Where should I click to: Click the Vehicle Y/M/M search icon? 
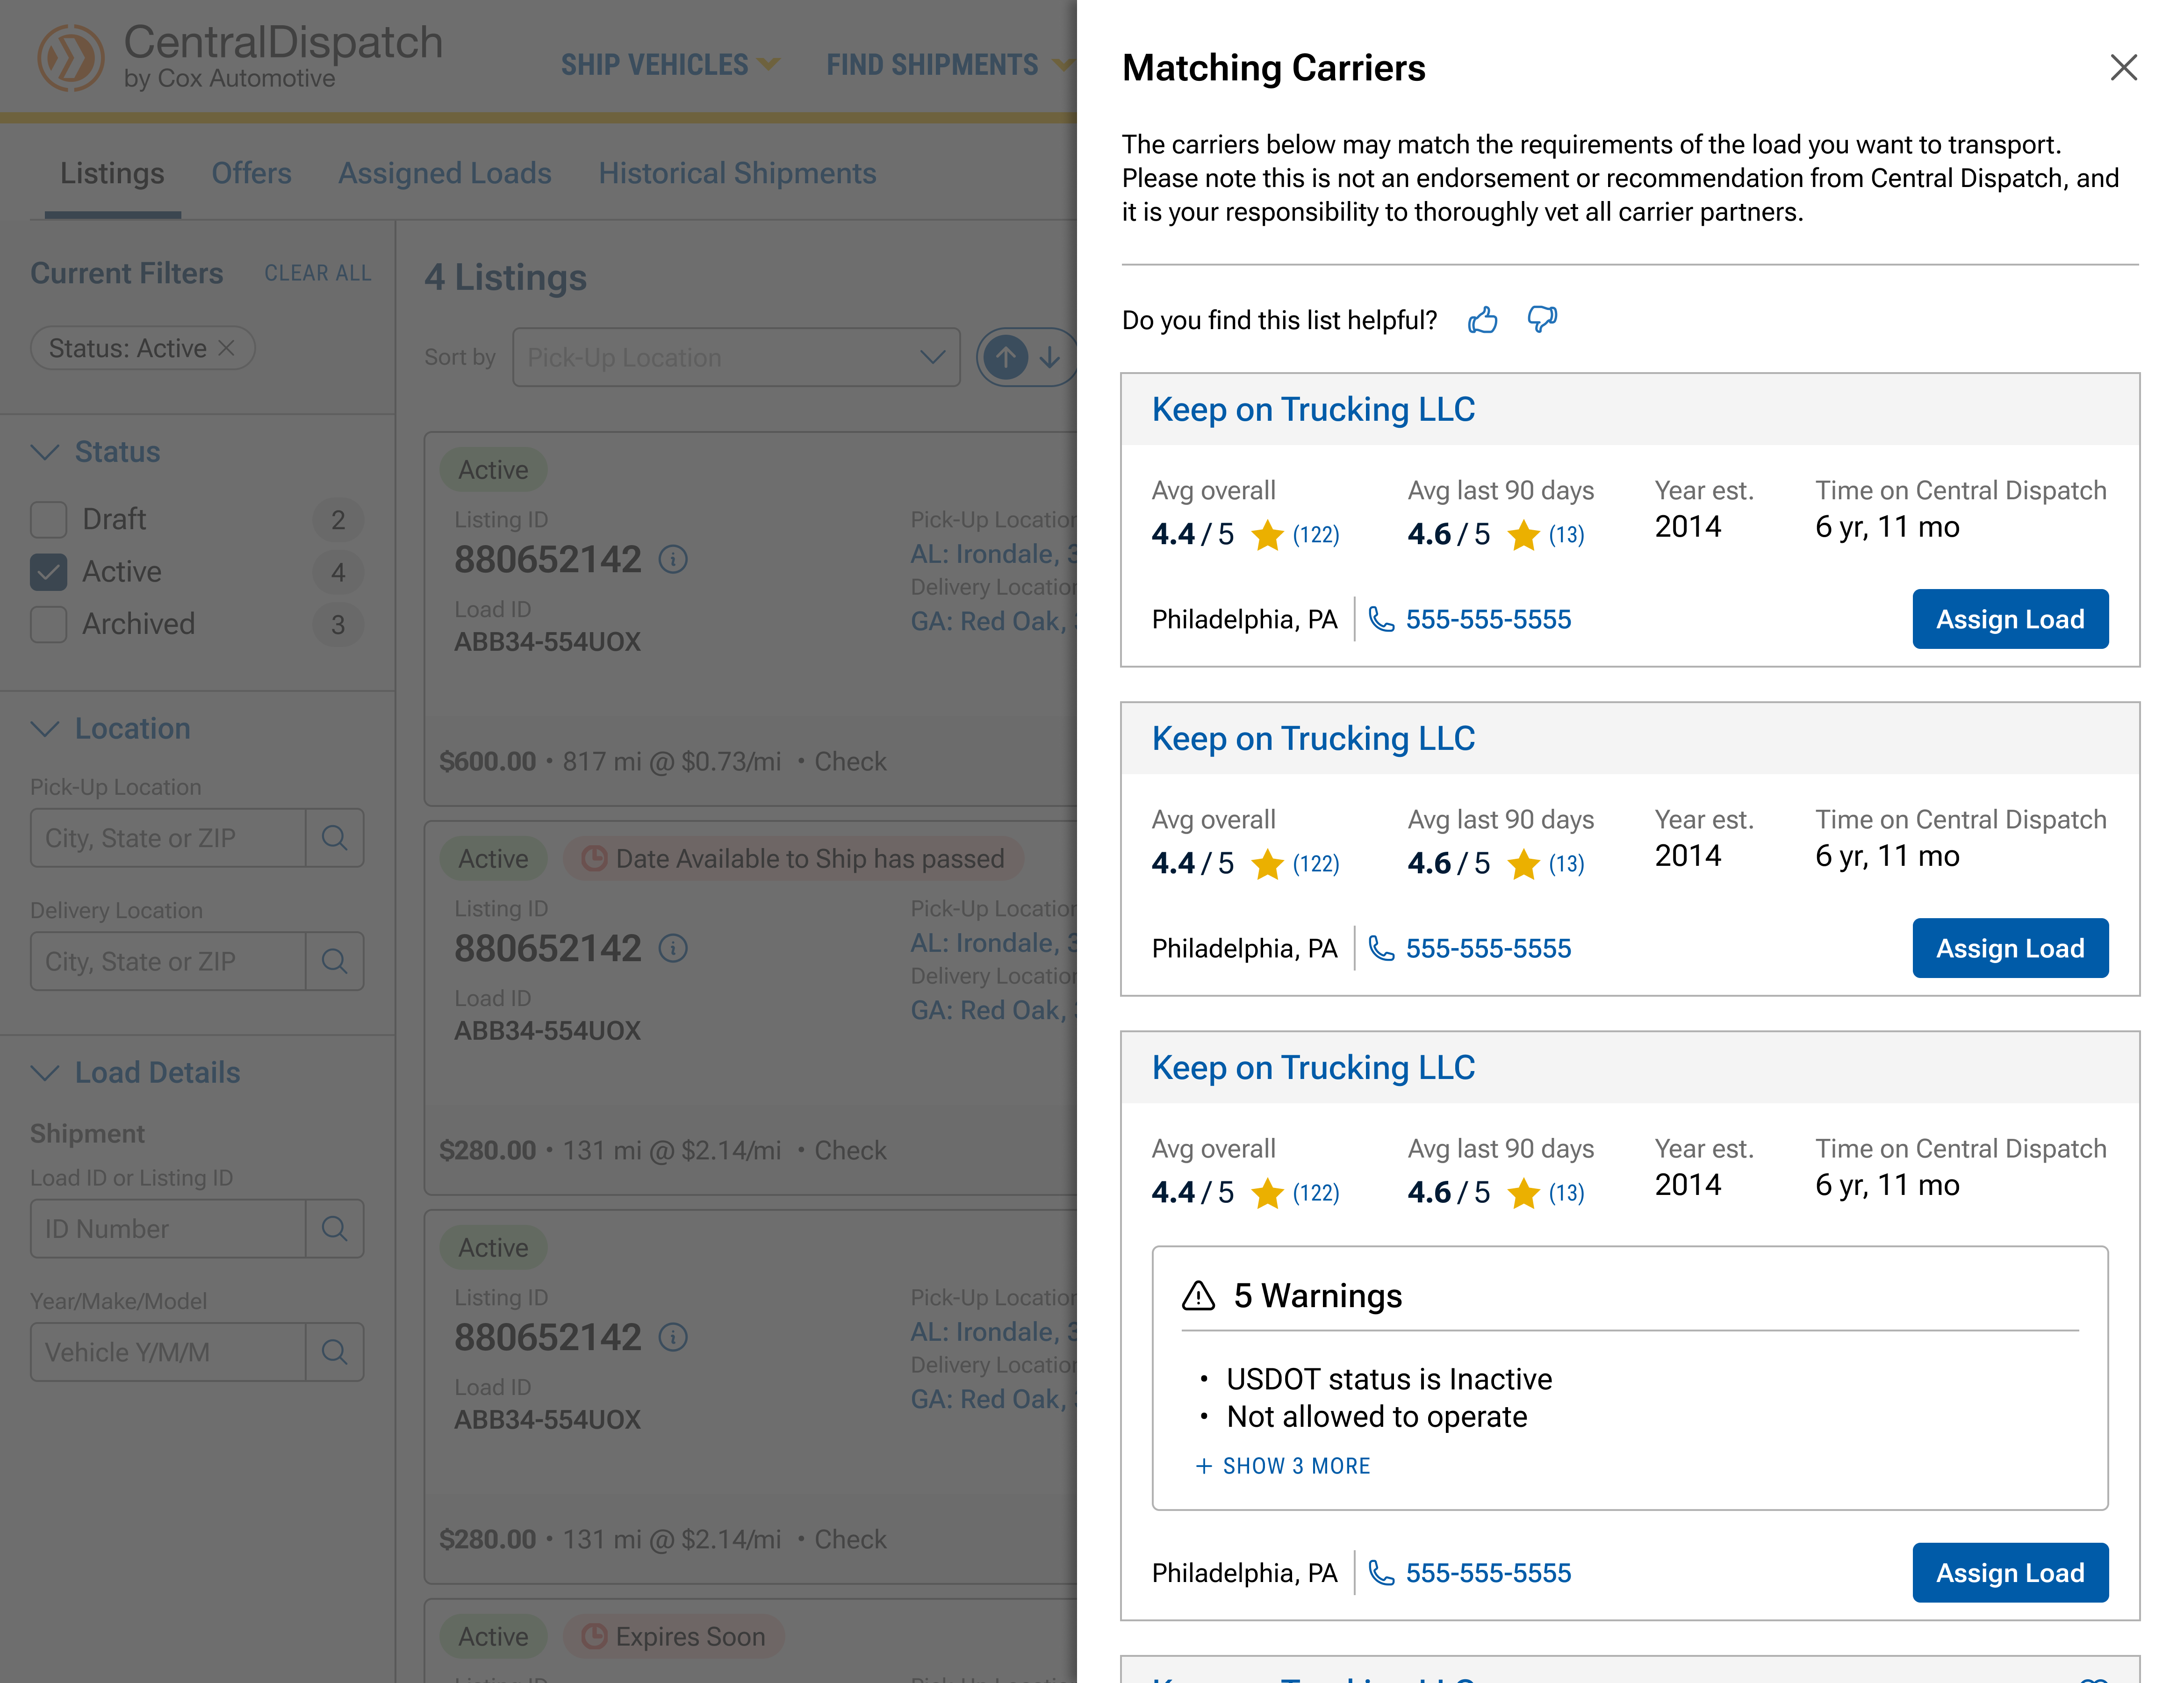334,1352
